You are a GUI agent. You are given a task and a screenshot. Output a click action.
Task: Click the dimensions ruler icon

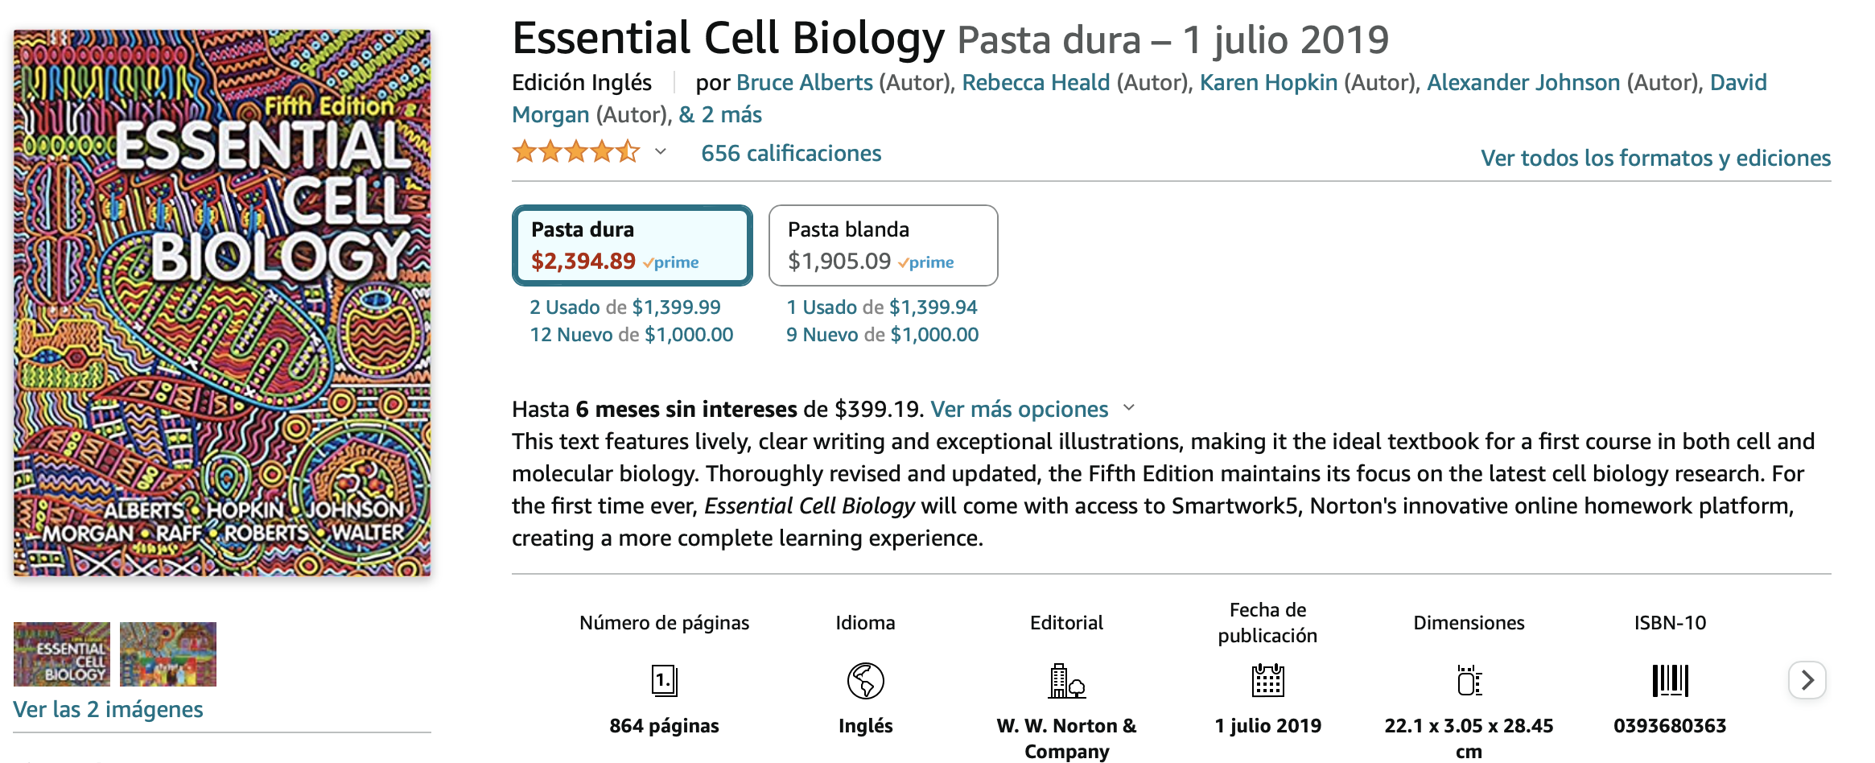[1469, 681]
